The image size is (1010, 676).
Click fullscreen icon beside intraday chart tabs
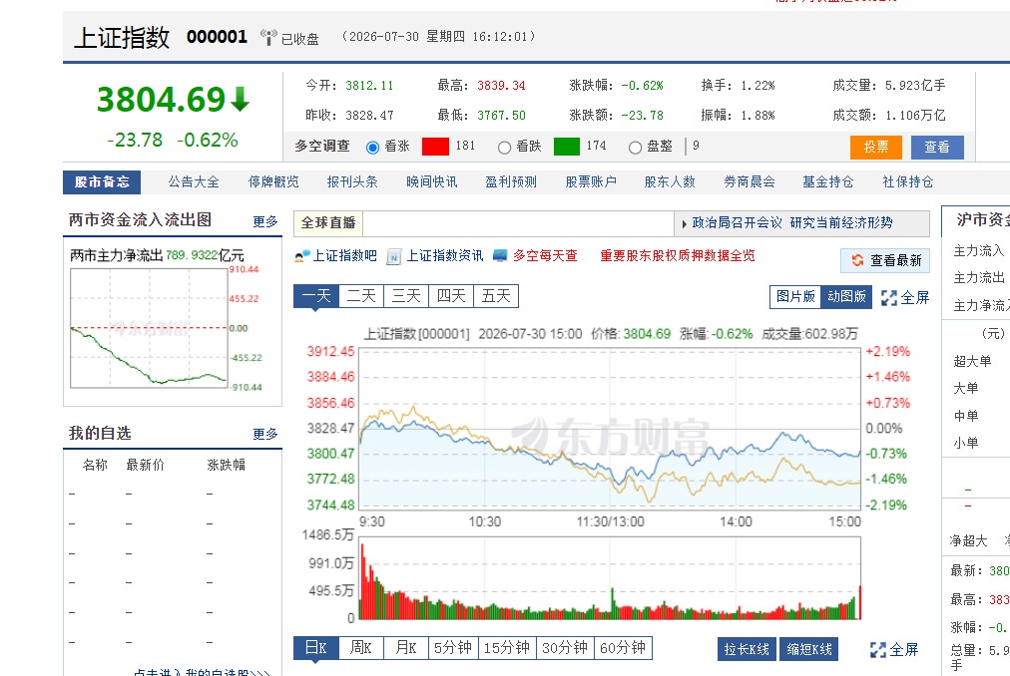889,298
